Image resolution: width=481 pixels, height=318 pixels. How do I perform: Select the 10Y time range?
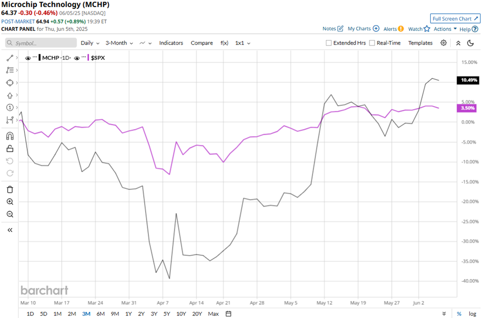(181, 314)
